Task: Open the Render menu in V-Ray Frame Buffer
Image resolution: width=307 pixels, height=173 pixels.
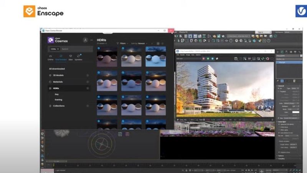Action: [x=182, y=55]
